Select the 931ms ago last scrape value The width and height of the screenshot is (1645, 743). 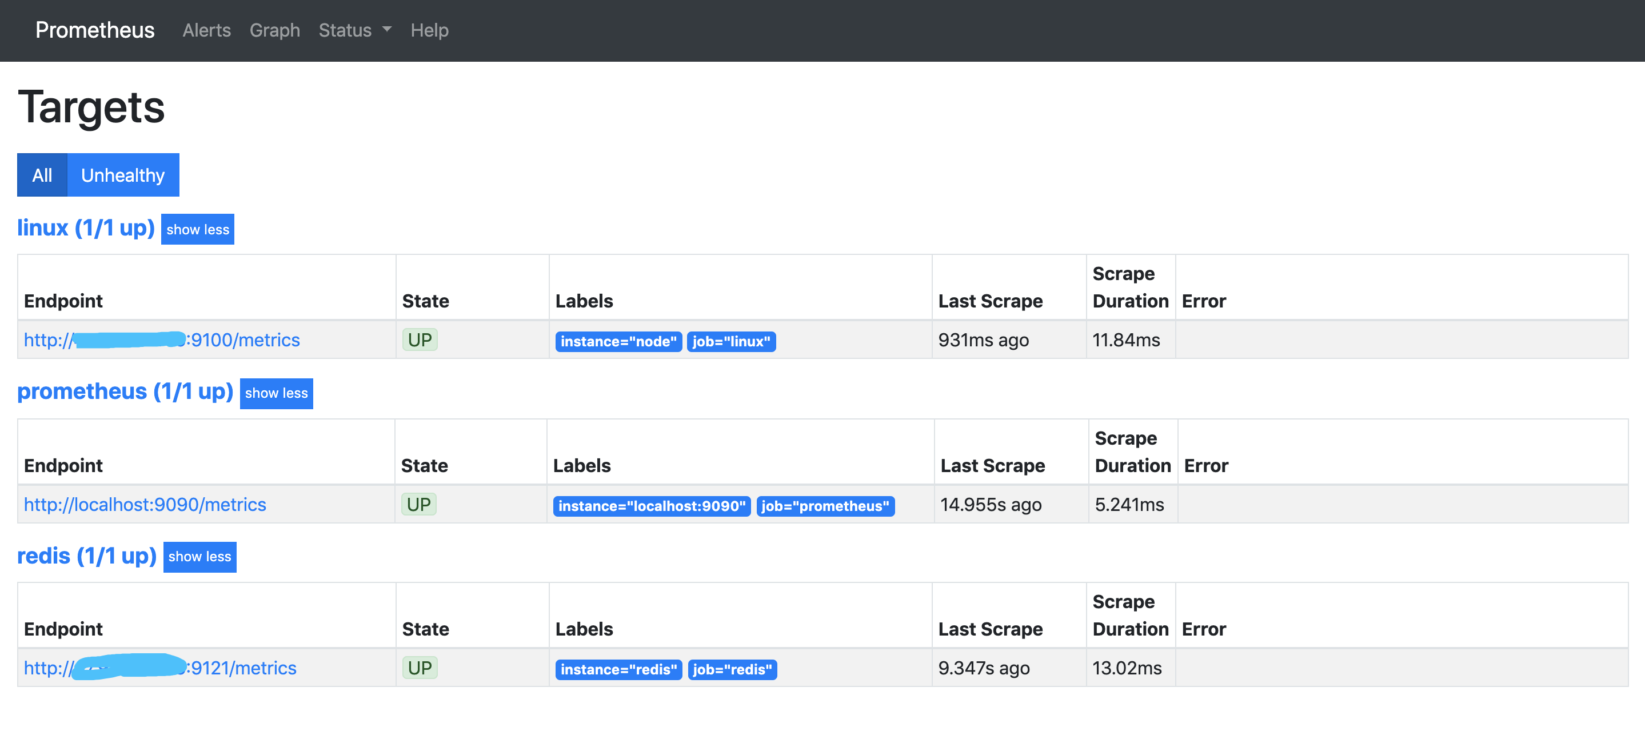984,340
